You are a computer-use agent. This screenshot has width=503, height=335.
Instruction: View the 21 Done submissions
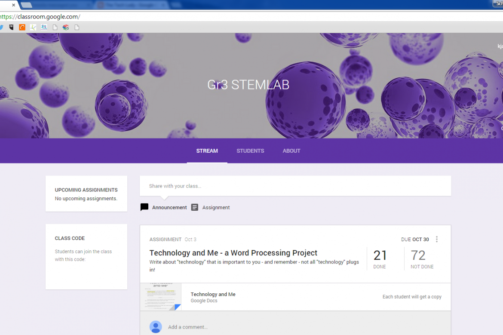click(380, 258)
